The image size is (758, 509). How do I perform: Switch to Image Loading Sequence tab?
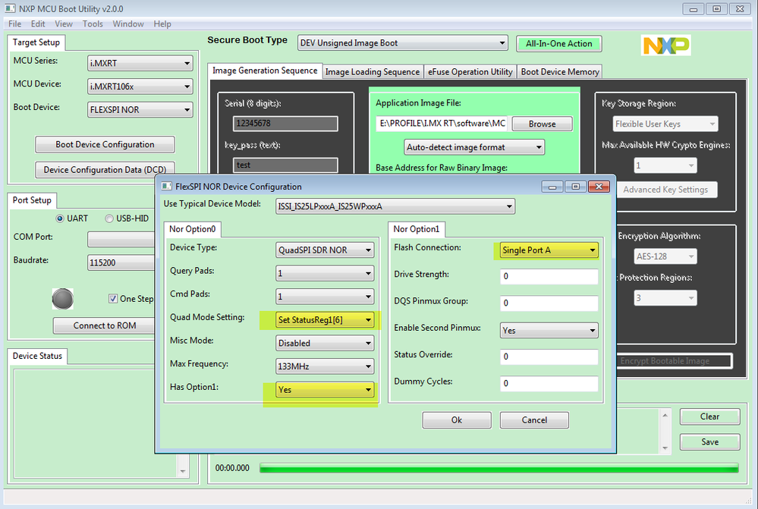pos(373,71)
